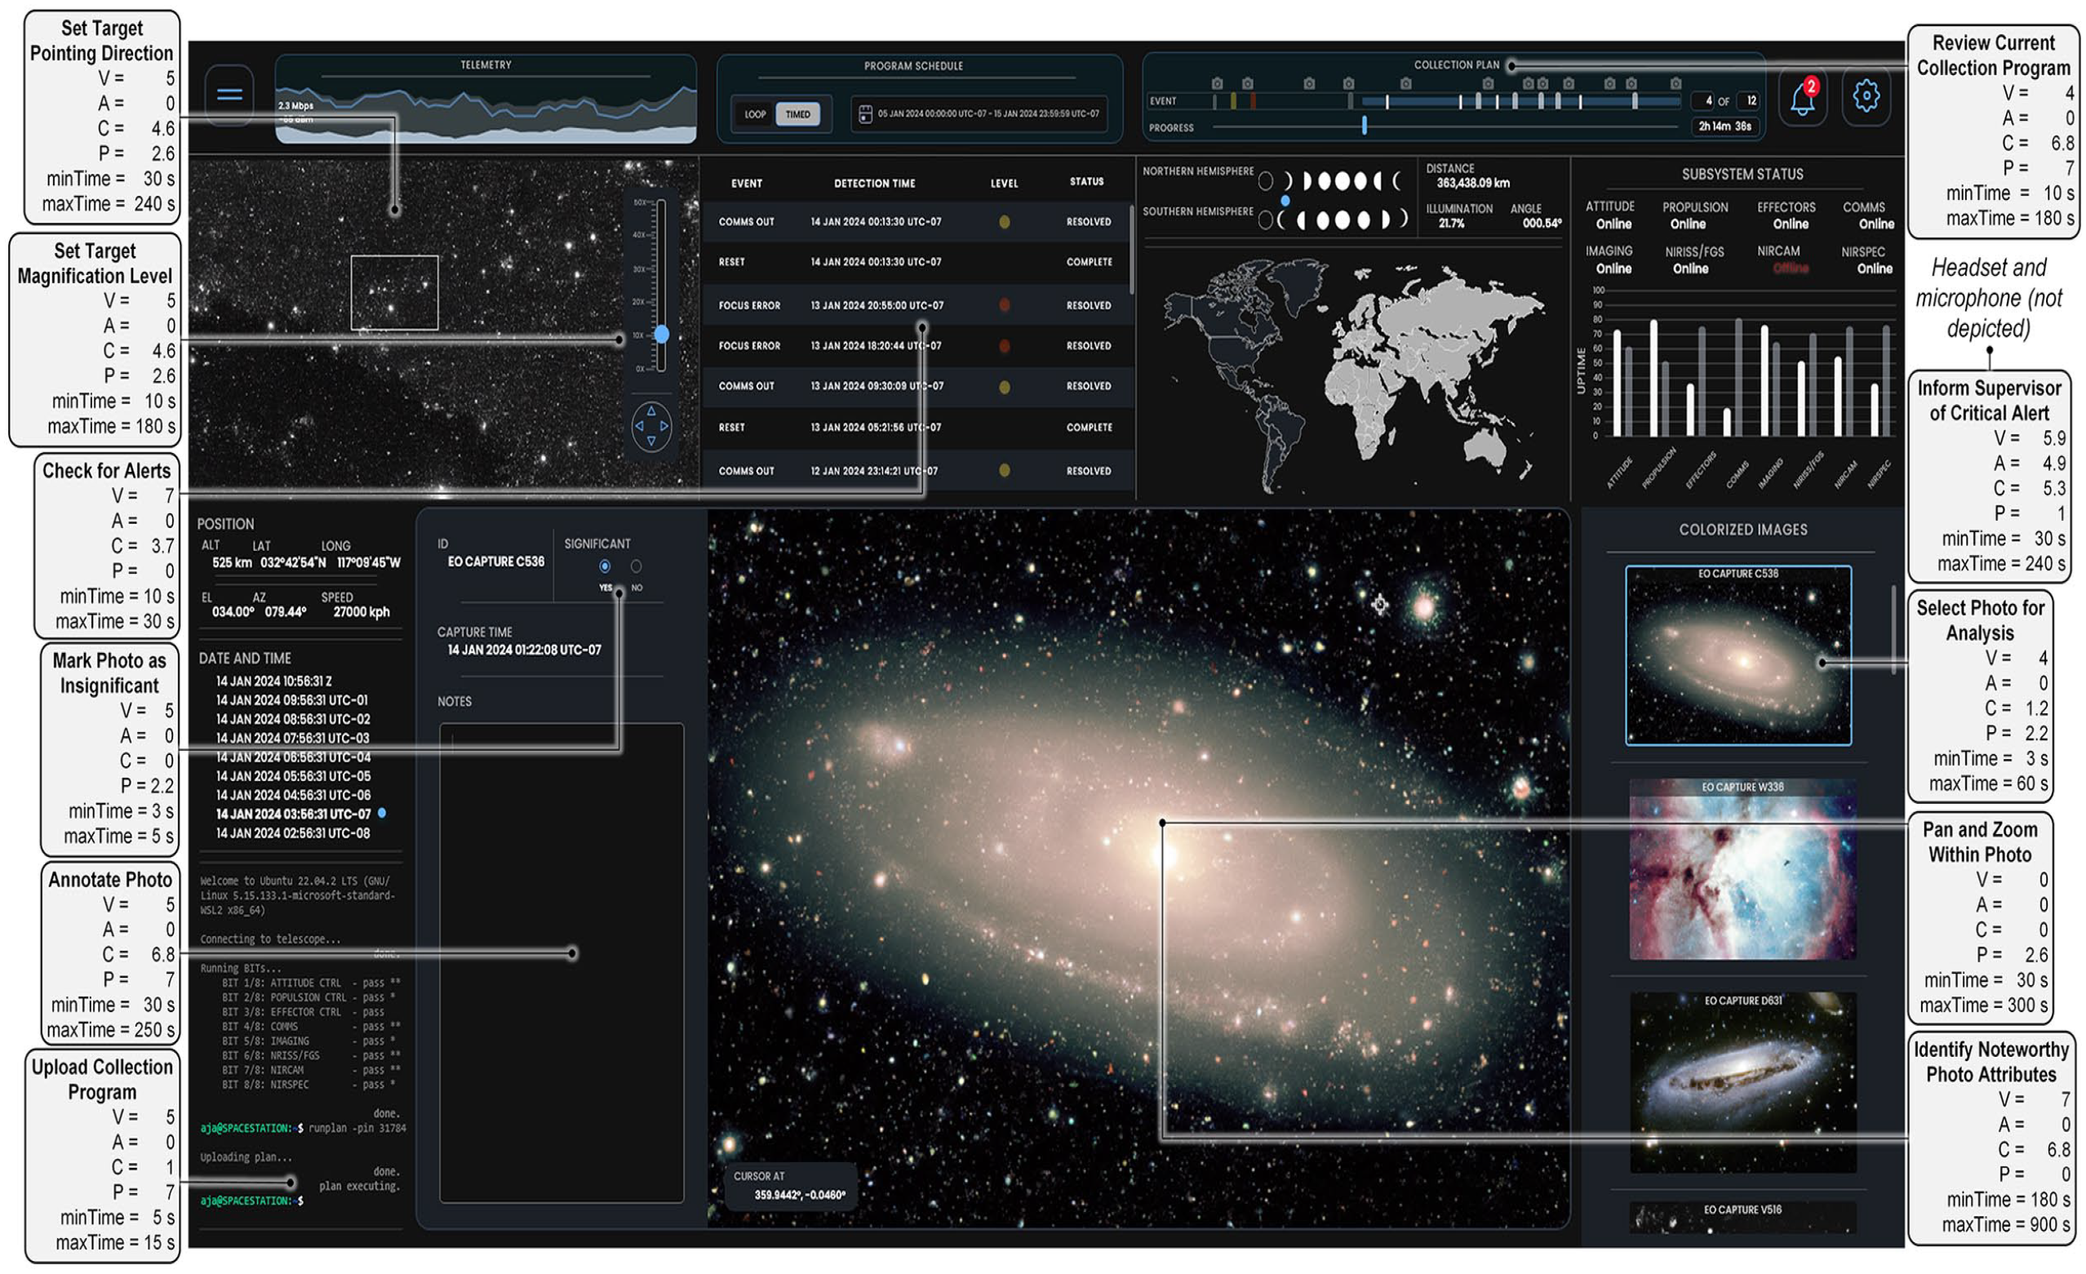Click the right arrow on pointing pad

[x=664, y=426]
